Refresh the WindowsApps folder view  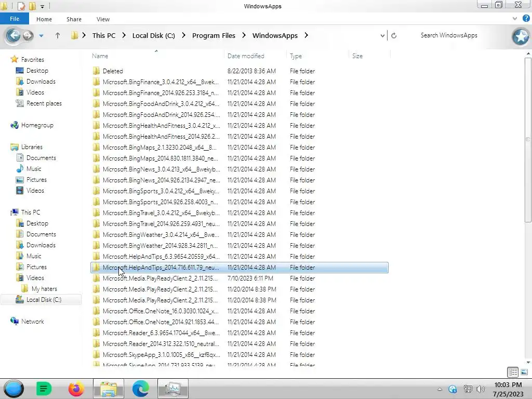(394, 35)
